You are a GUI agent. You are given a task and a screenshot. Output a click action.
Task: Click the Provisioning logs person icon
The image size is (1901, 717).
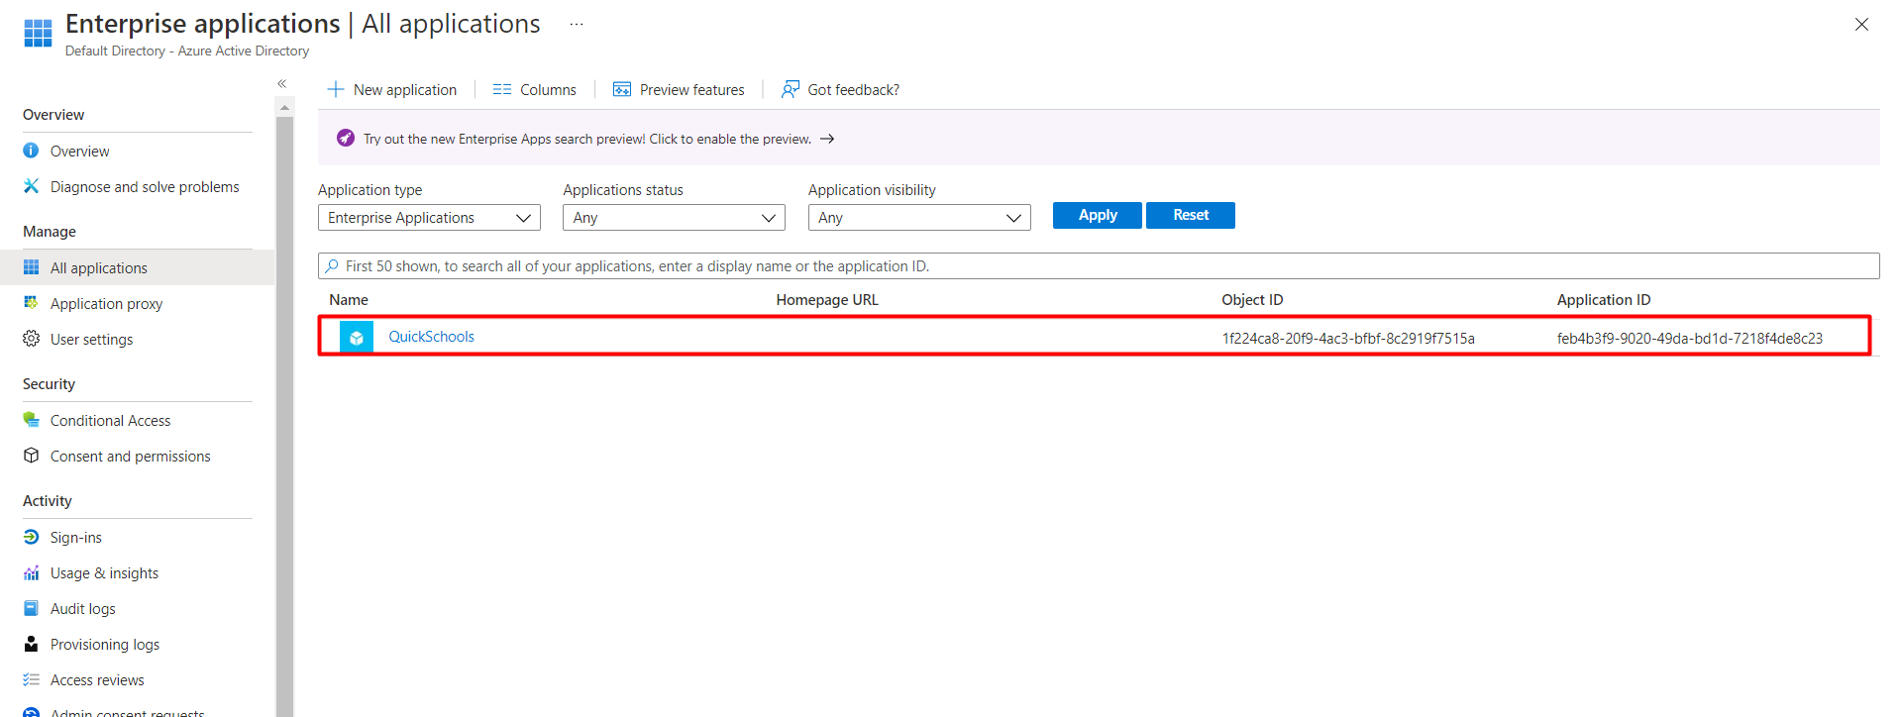(32, 644)
